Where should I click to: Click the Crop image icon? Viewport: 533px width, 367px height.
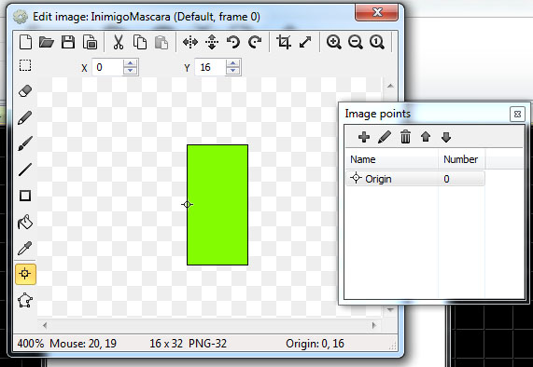tap(284, 42)
